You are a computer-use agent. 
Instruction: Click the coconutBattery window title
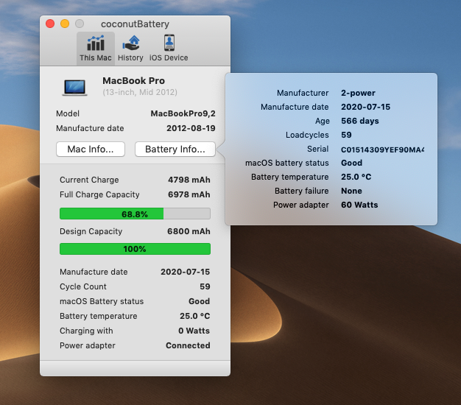pos(135,24)
